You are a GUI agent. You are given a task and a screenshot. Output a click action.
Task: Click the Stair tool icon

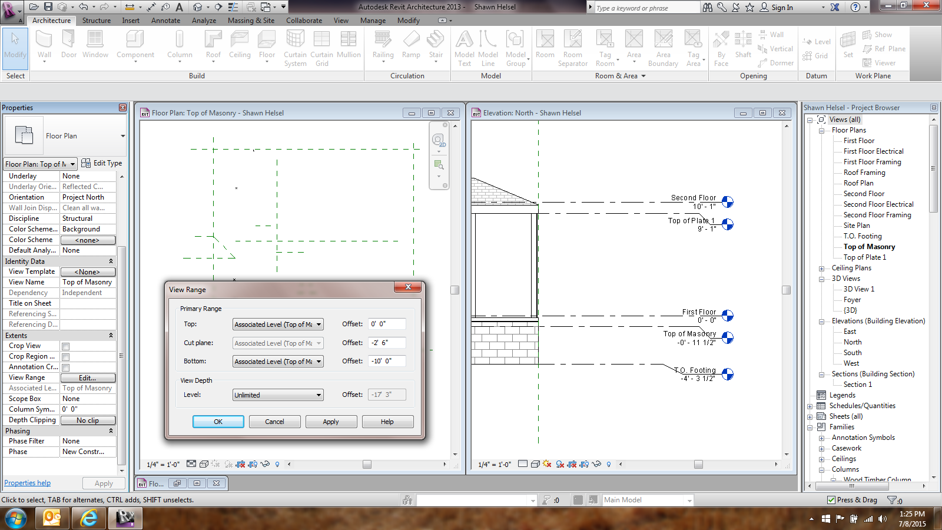[x=436, y=45]
